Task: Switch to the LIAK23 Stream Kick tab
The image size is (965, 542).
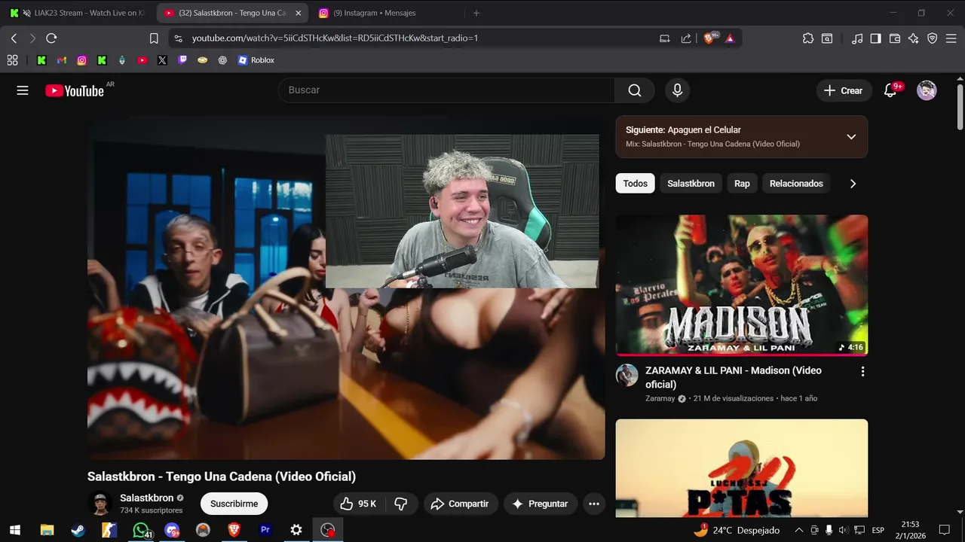Action: 77,13
